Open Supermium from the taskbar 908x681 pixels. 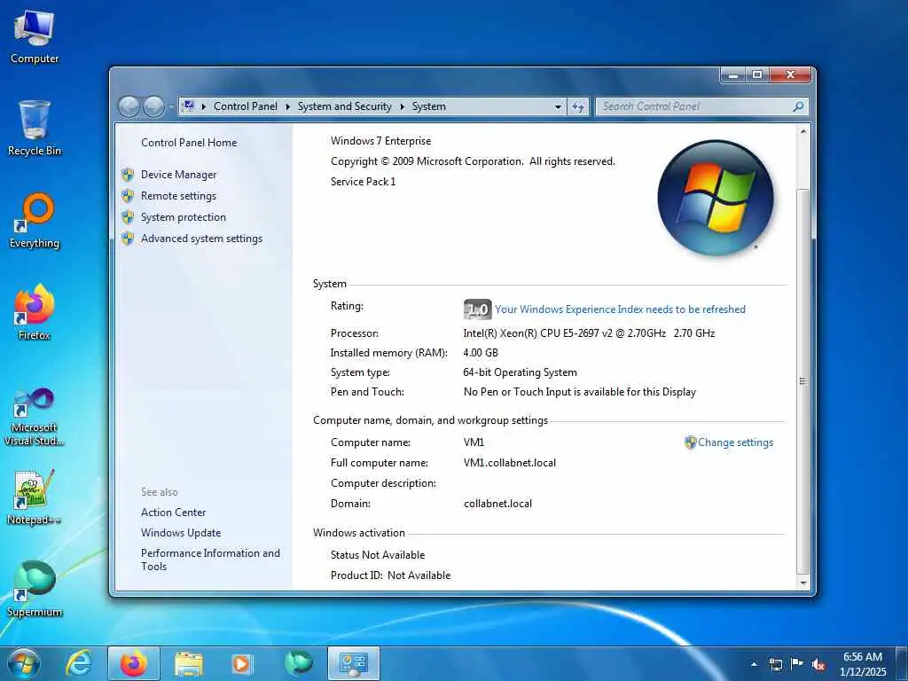pyautogui.click(x=299, y=663)
